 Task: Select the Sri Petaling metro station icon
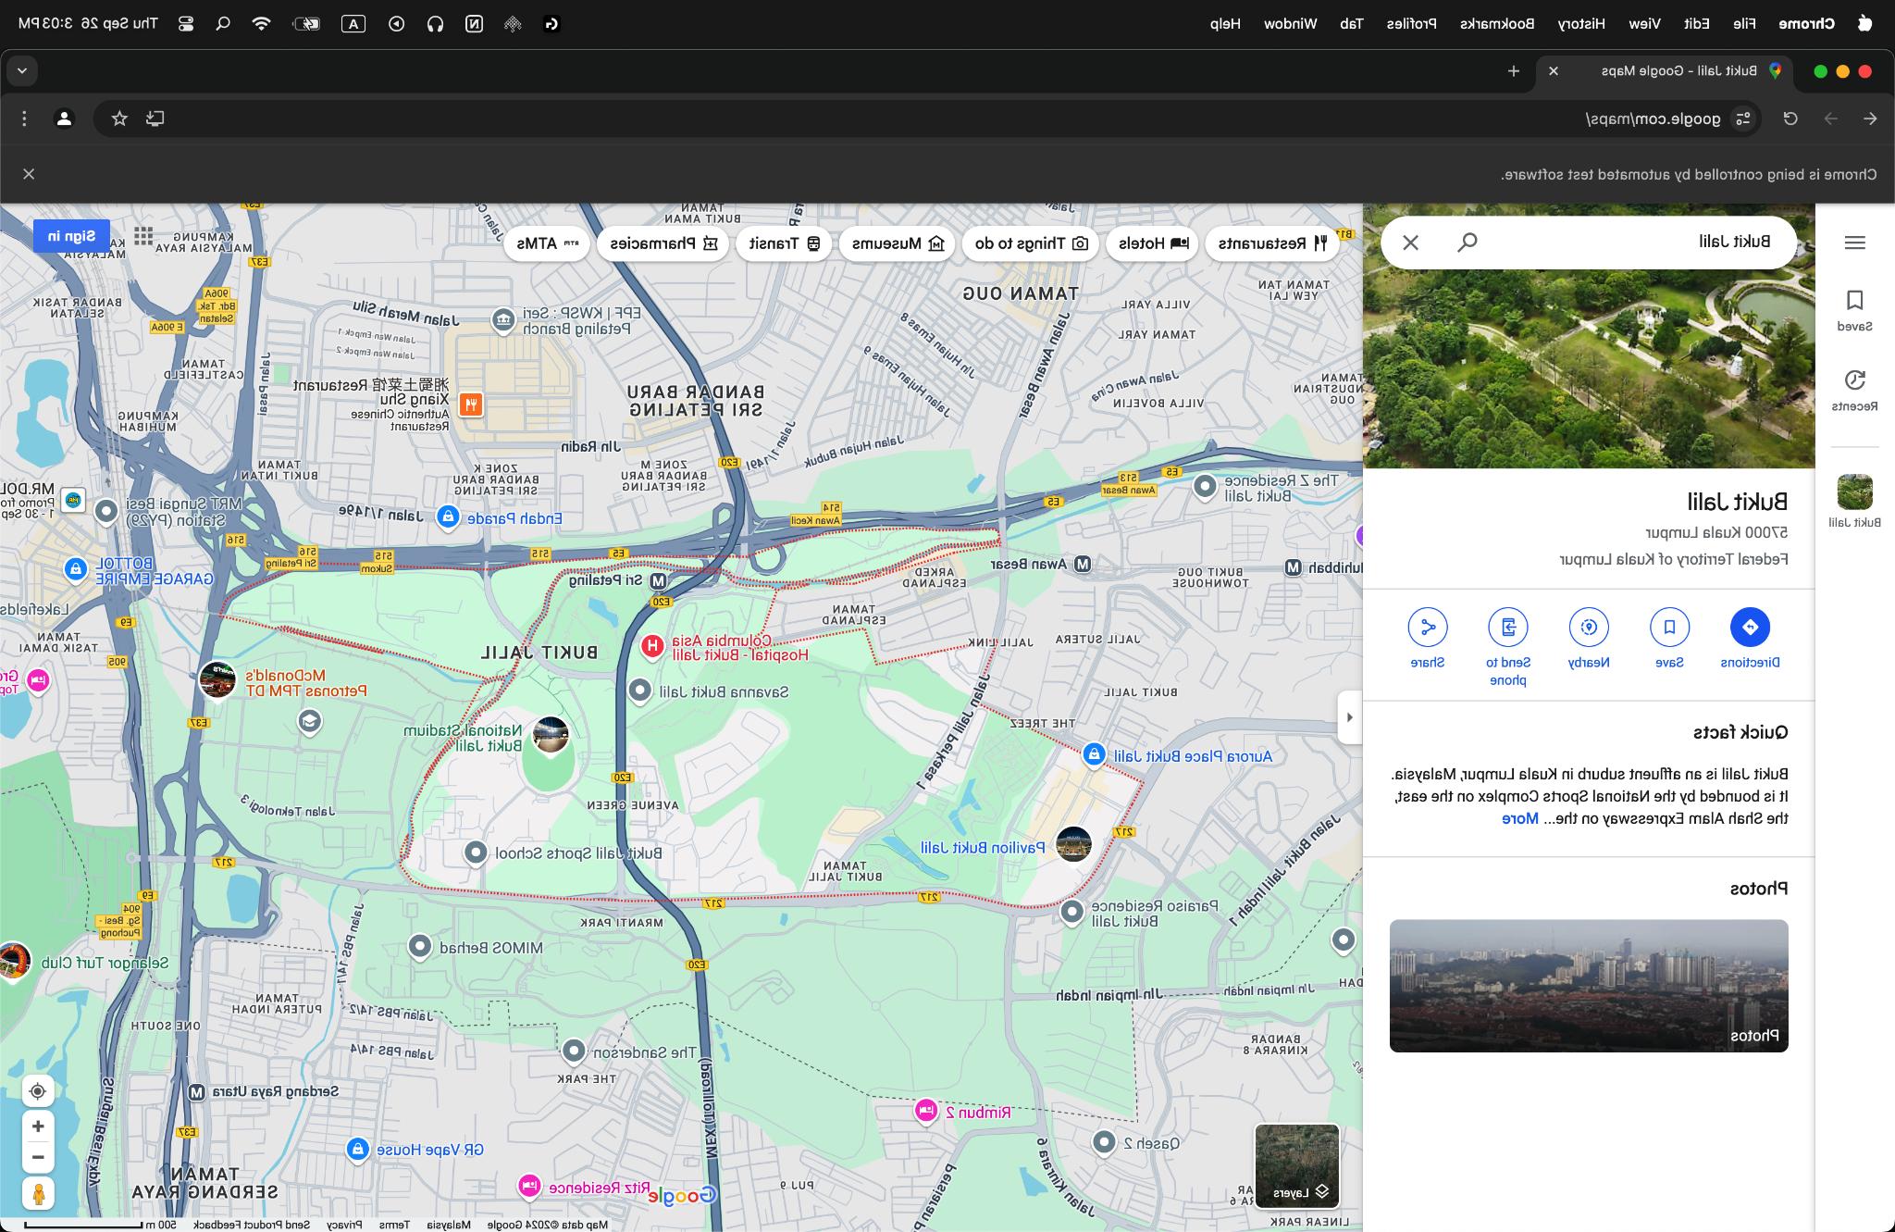coord(658,581)
